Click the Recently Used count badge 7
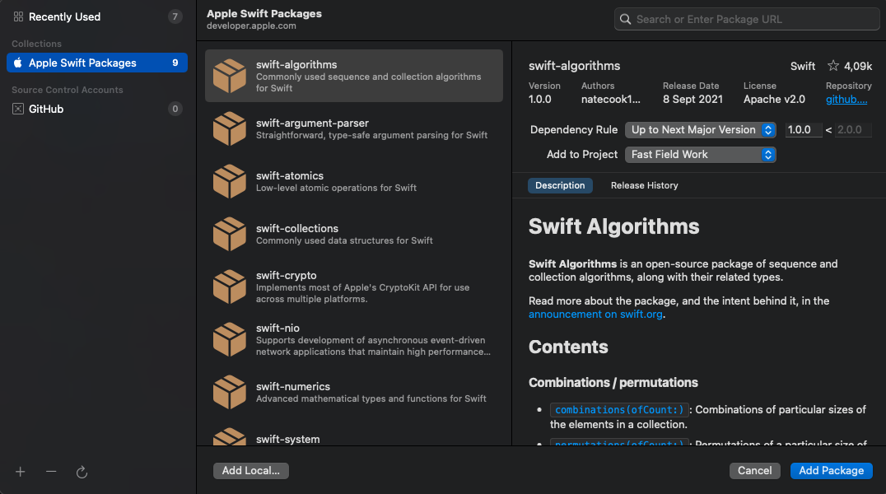Image resolution: width=886 pixels, height=494 pixels. click(x=175, y=17)
